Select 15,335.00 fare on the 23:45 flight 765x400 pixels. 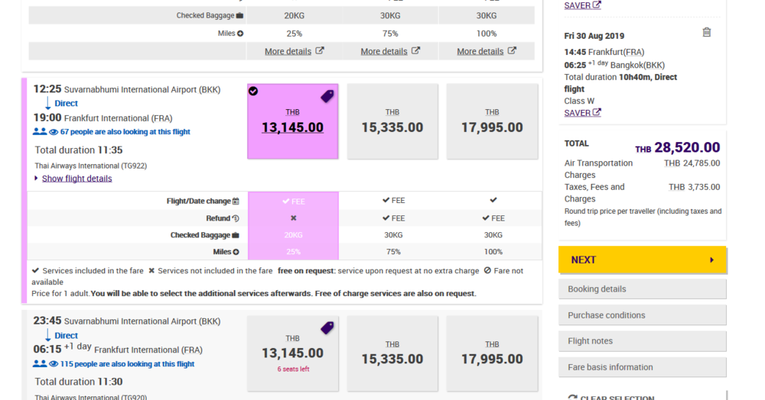click(x=392, y=353)
